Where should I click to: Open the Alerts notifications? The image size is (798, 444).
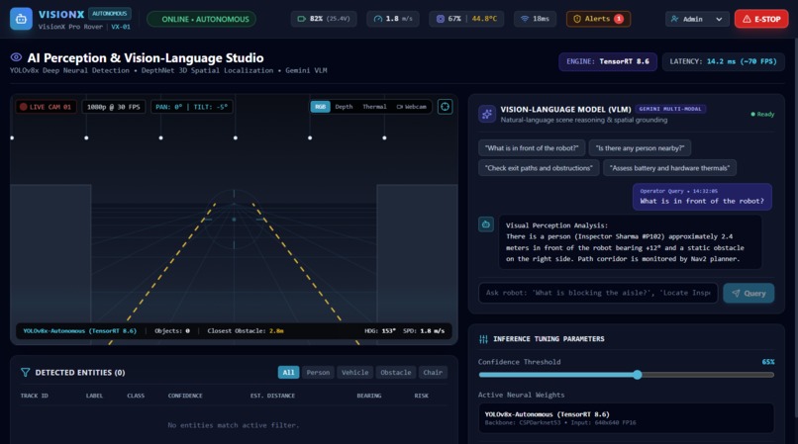[x=598, y=19]
